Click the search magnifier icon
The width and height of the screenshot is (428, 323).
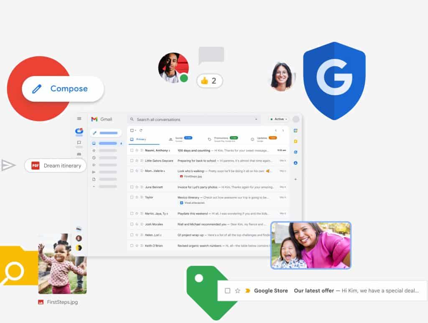[x=132, y=119]
